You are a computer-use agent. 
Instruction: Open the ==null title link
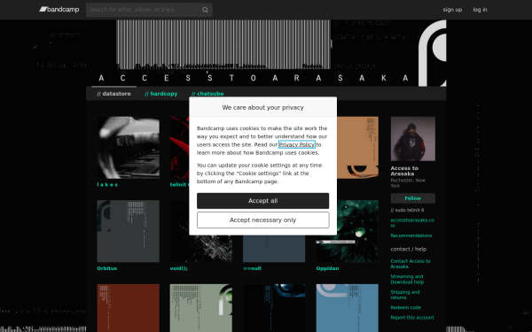coord(252,268)
